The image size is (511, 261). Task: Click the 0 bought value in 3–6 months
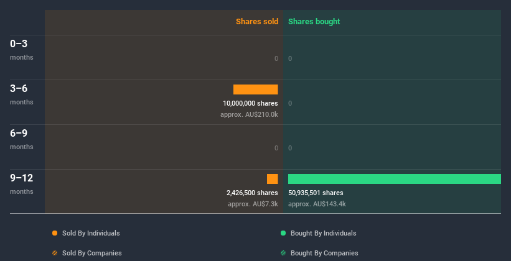click(290, 104)
